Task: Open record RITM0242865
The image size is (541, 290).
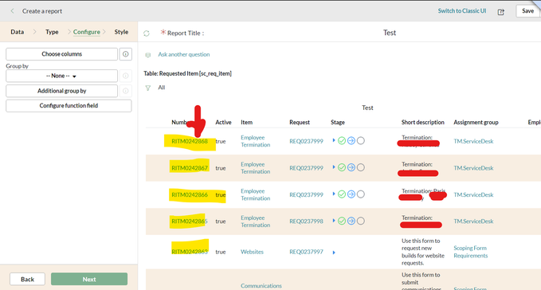Action: tap(190, 221)
